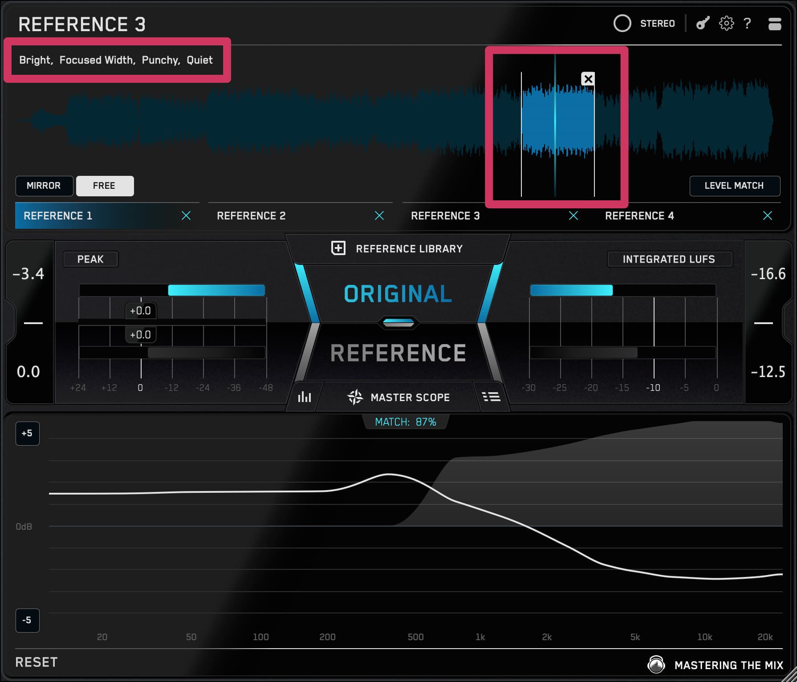Click the Mastering The Mix logo icon
Image resolution: width=797 pixels, height=682 pixels.
656,665
